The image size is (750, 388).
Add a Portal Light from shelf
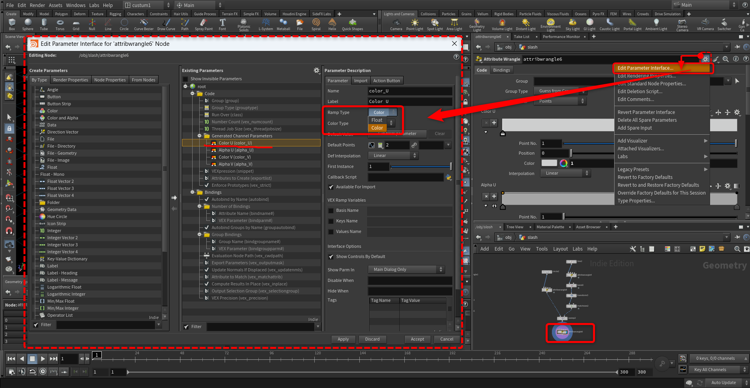[633, 24]
